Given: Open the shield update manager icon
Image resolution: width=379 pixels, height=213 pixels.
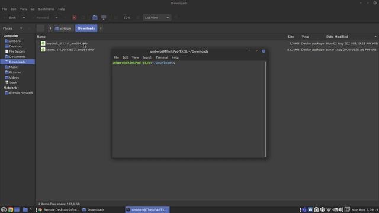Looking at the screenshot, I should coord(322,210).
